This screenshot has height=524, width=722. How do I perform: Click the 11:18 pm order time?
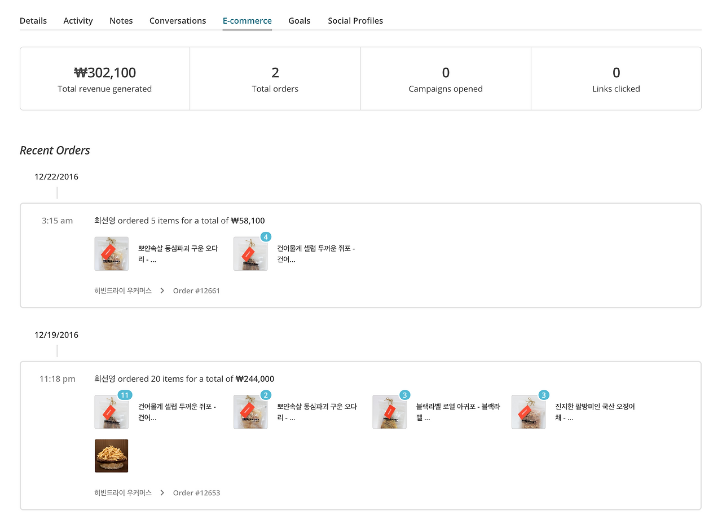58,379
